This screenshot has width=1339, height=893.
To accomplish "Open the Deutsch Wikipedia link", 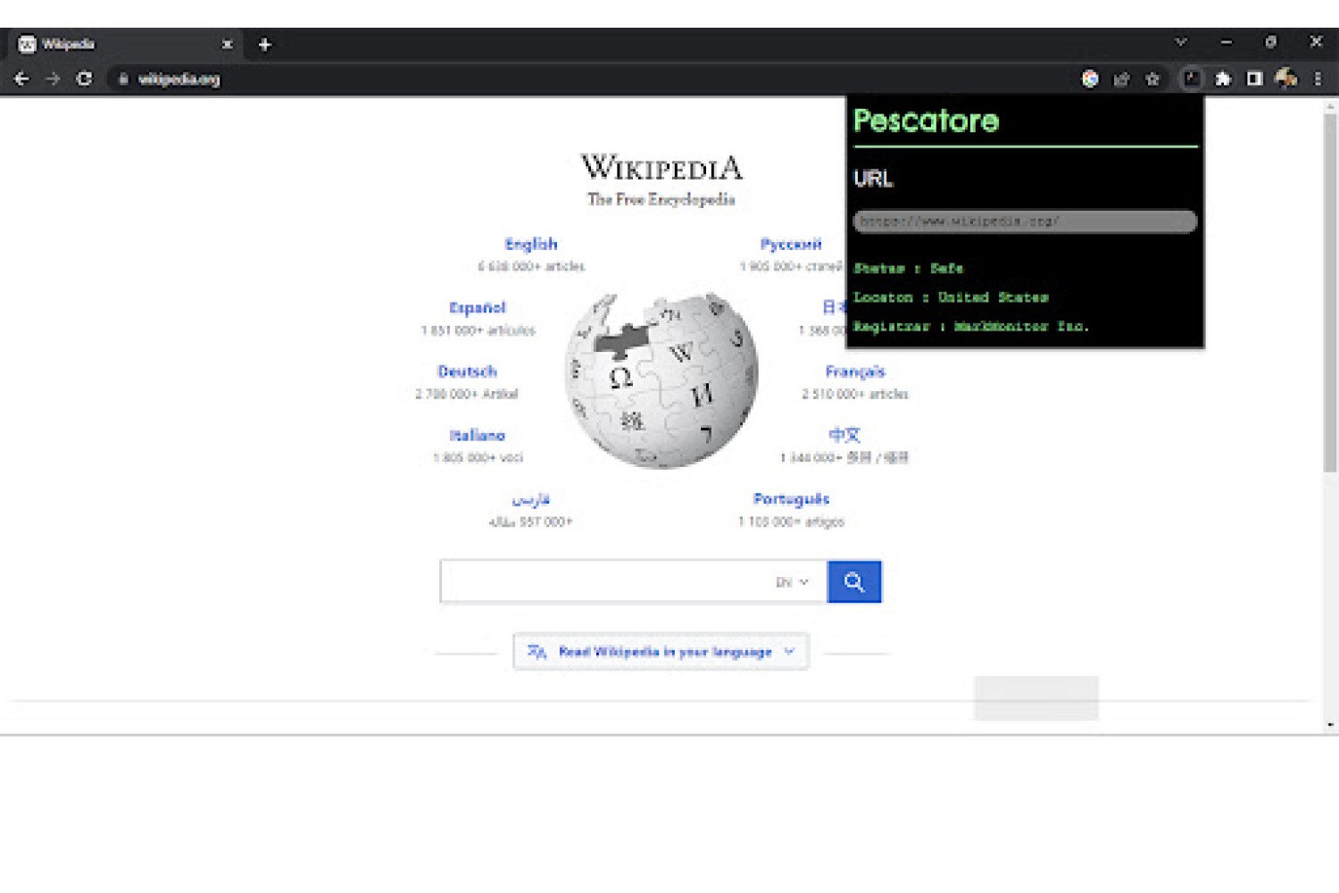I will pyautogui.click(x=467, y=371).
